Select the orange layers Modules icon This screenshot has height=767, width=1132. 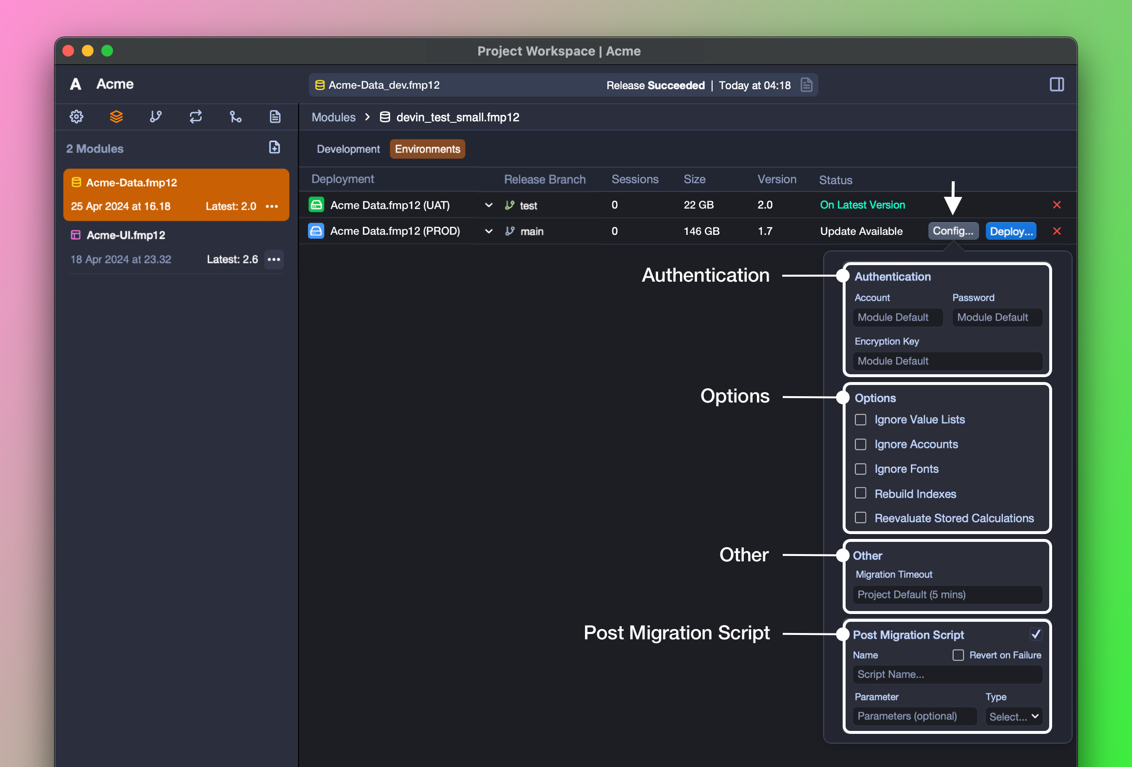[116, 116]
